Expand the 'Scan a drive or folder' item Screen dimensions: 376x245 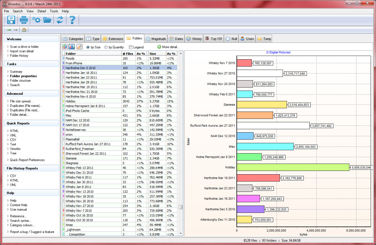point(24,47)
